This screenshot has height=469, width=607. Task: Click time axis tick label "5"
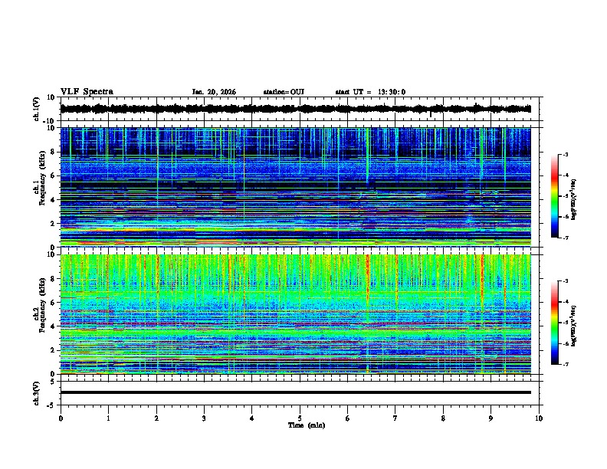(x=300, y=418)
